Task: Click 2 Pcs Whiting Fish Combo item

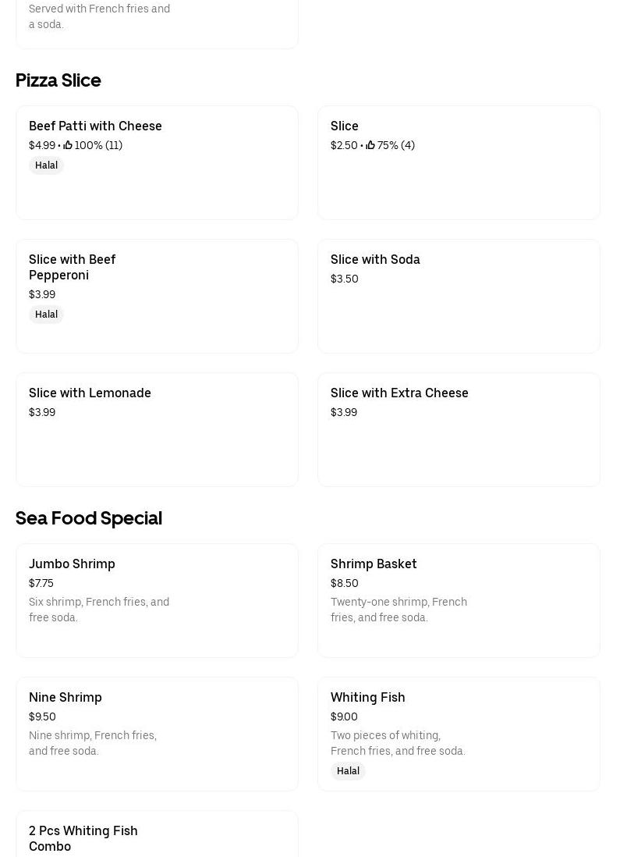Action: [157, 837]
